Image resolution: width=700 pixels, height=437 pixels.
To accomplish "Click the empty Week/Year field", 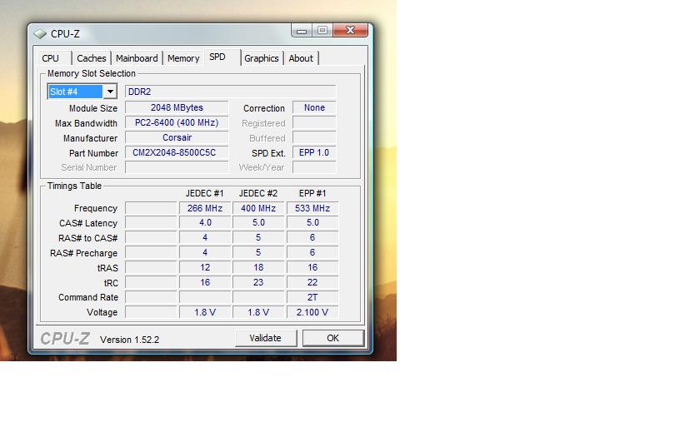I will pyautogui.click(x=314, y=167).
